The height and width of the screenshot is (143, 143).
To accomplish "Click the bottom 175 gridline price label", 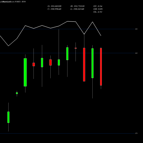I will (x=136, y=133).
